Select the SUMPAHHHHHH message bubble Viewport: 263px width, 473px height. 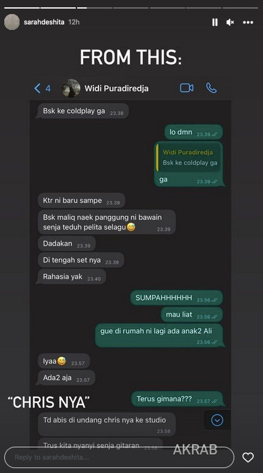[x=177, y=298]
